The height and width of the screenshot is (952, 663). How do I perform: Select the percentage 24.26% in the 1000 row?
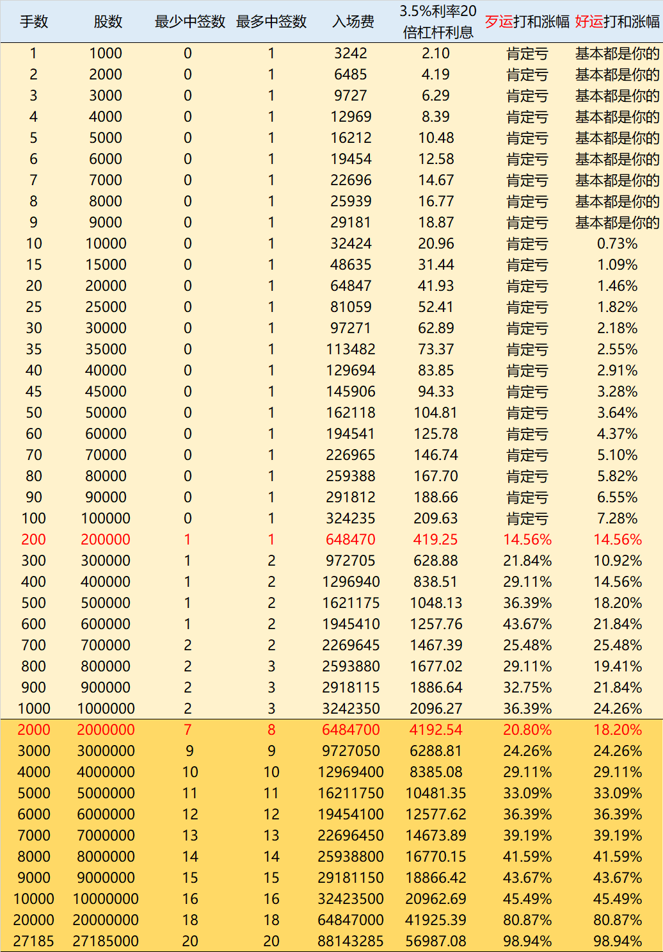618,709
